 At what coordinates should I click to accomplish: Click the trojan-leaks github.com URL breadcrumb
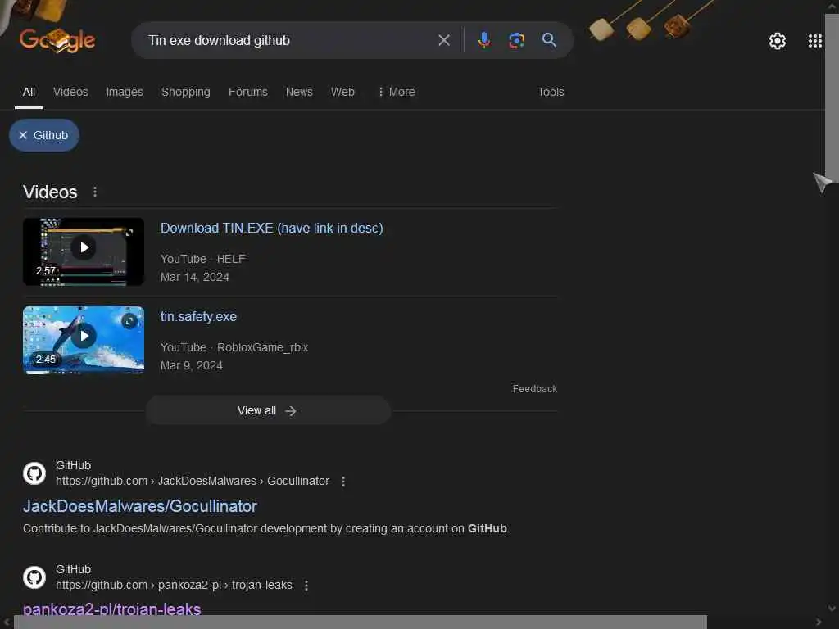point(174,585)
